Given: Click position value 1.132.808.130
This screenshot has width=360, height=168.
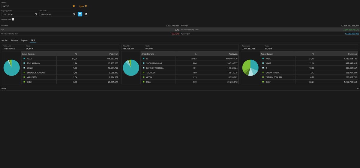Looking at the screenshot, I should [x=350, y=58].
